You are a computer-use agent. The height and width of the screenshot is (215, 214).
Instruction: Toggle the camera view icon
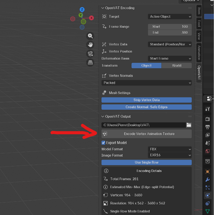90,53
